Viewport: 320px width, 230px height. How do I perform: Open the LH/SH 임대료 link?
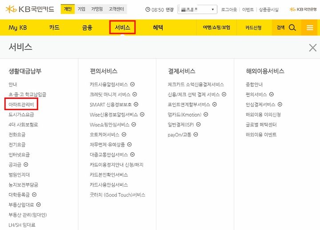click(22, 225)
